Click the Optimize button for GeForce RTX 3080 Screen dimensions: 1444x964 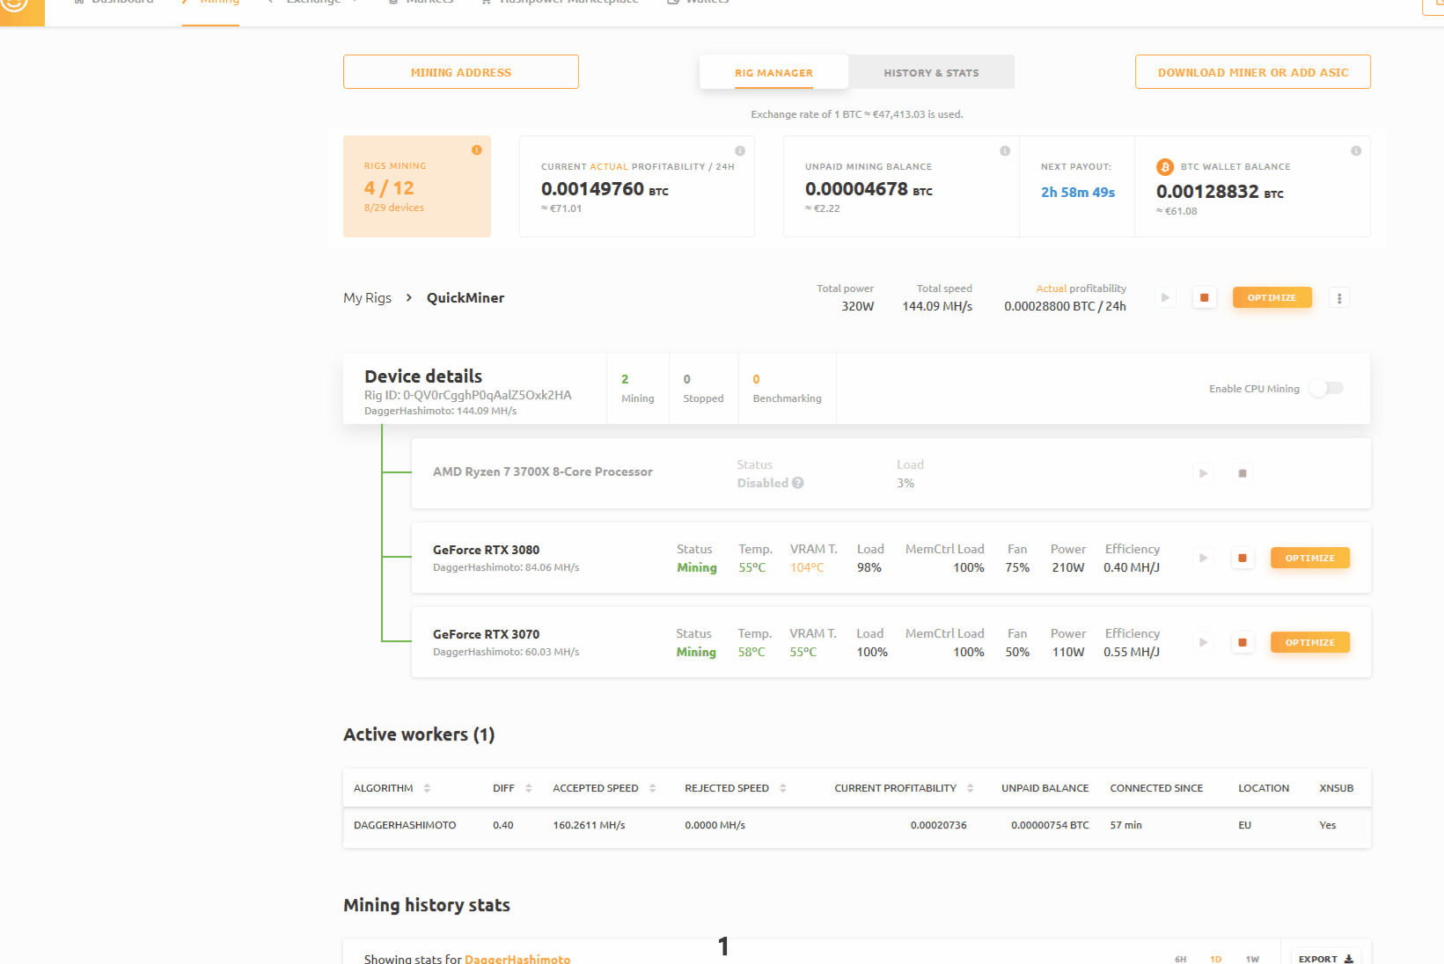click(x=1309, y=558)
